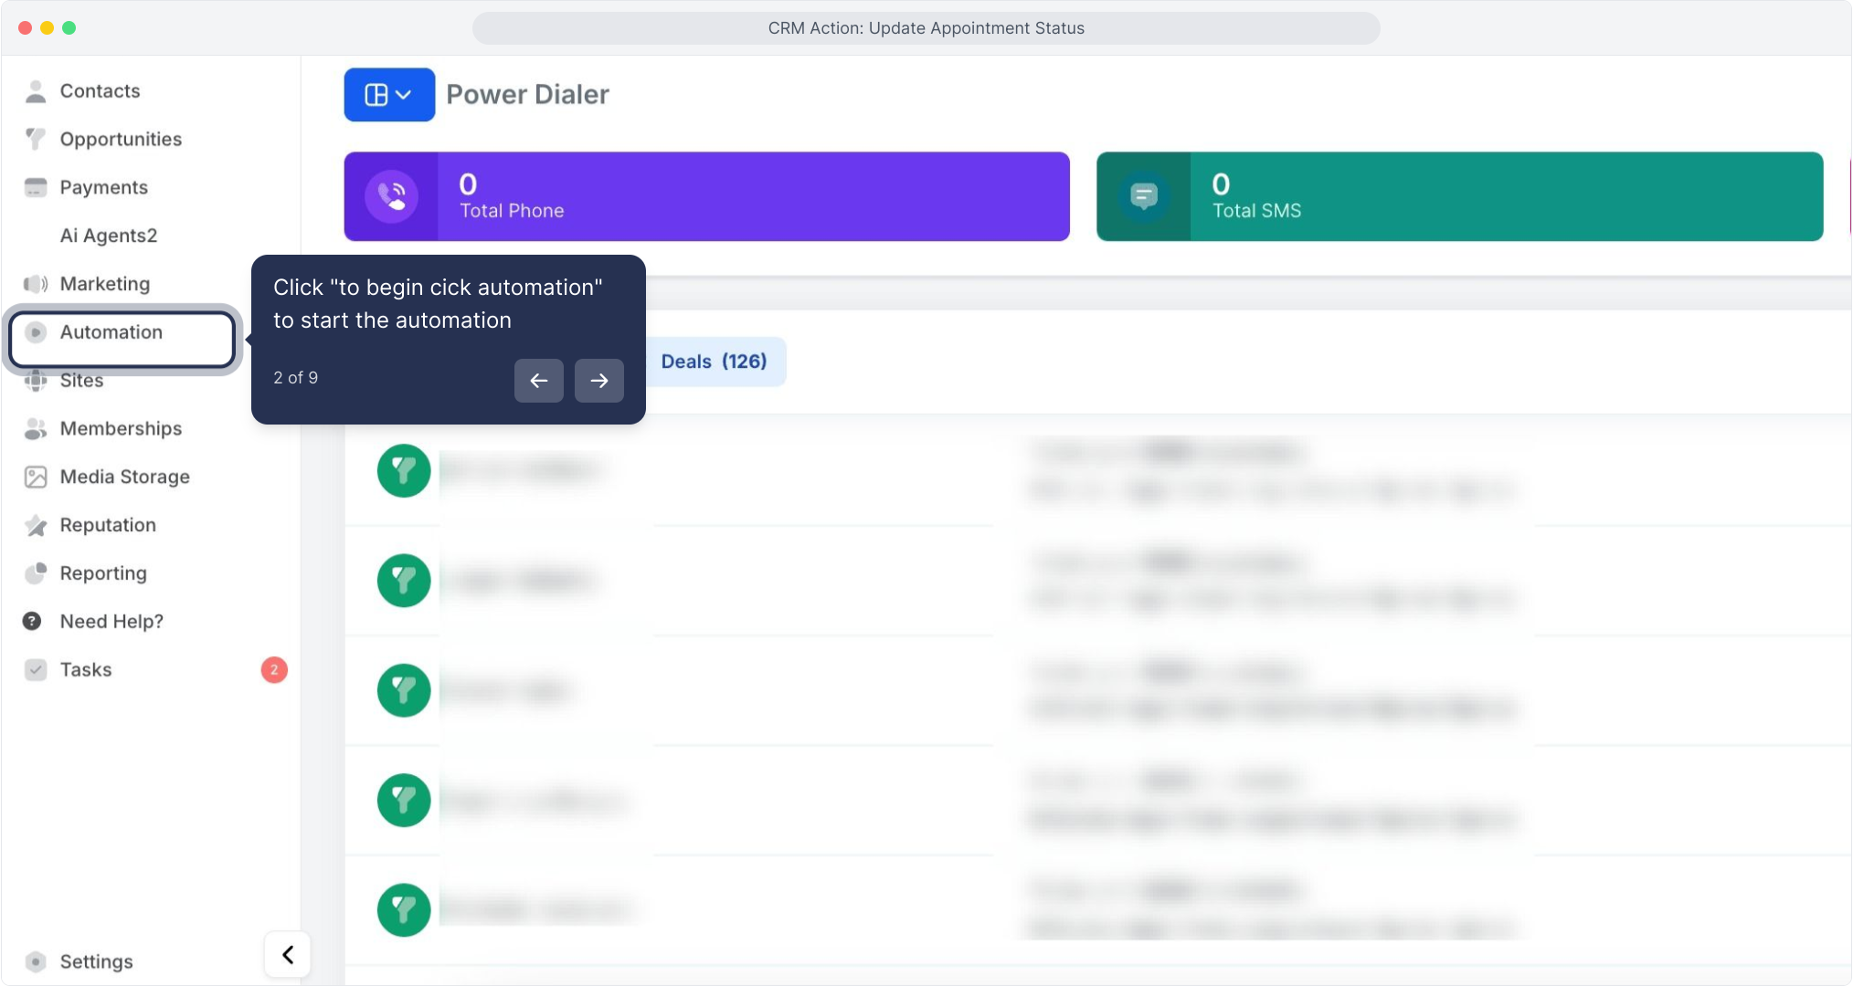Screen dimensions: 1853x986
Task: Select the Deals (126) tab
Action: pos(714,362)
